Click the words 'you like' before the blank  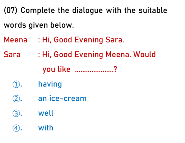coord(56,70)
